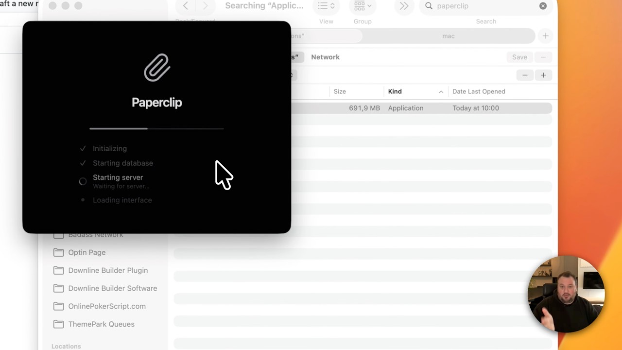
Task: Click the Starting server spinner icon
Action: (83, 181)
